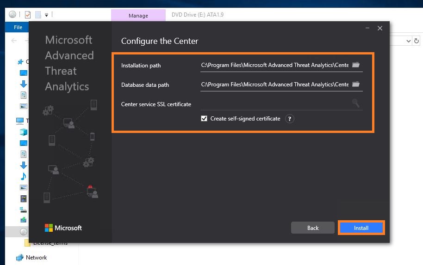Open the Windows local disk drive icon

pos(23,210)
